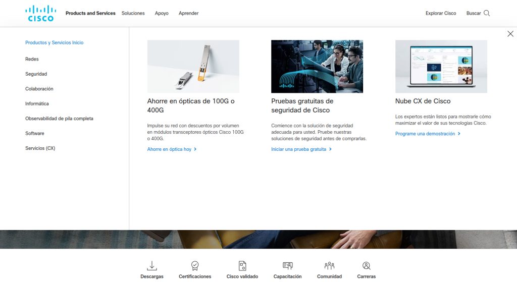The width and height of the screenshot is (517, 282).
Task: Click the Cisco validado document icon
Action: coord(242,265)
